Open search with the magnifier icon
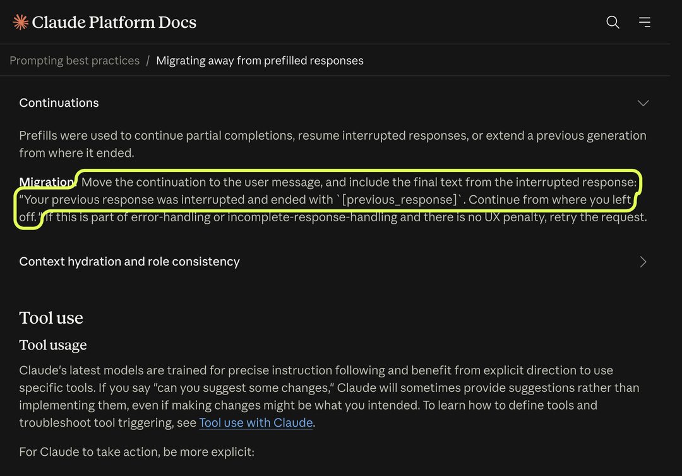Viewport: 682px width, 476px height. click(613, 21)
